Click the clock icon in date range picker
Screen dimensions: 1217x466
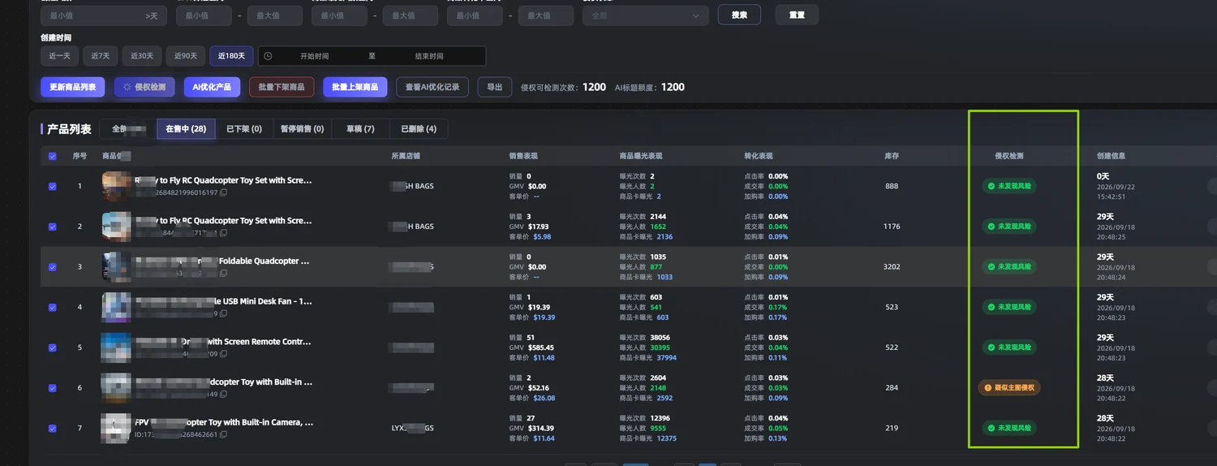tap(269, 56)
